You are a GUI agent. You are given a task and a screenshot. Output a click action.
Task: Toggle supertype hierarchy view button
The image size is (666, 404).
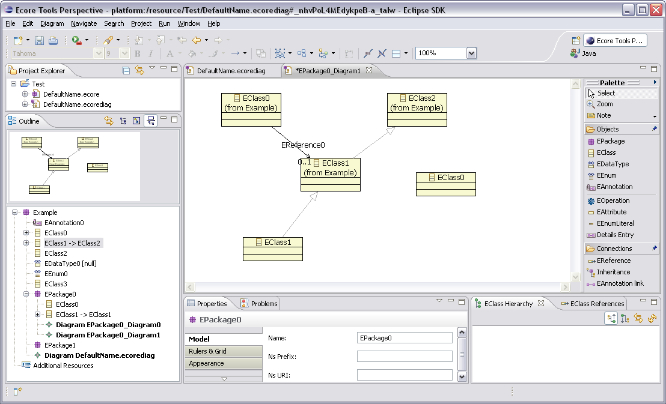click(x=611, y=318)
